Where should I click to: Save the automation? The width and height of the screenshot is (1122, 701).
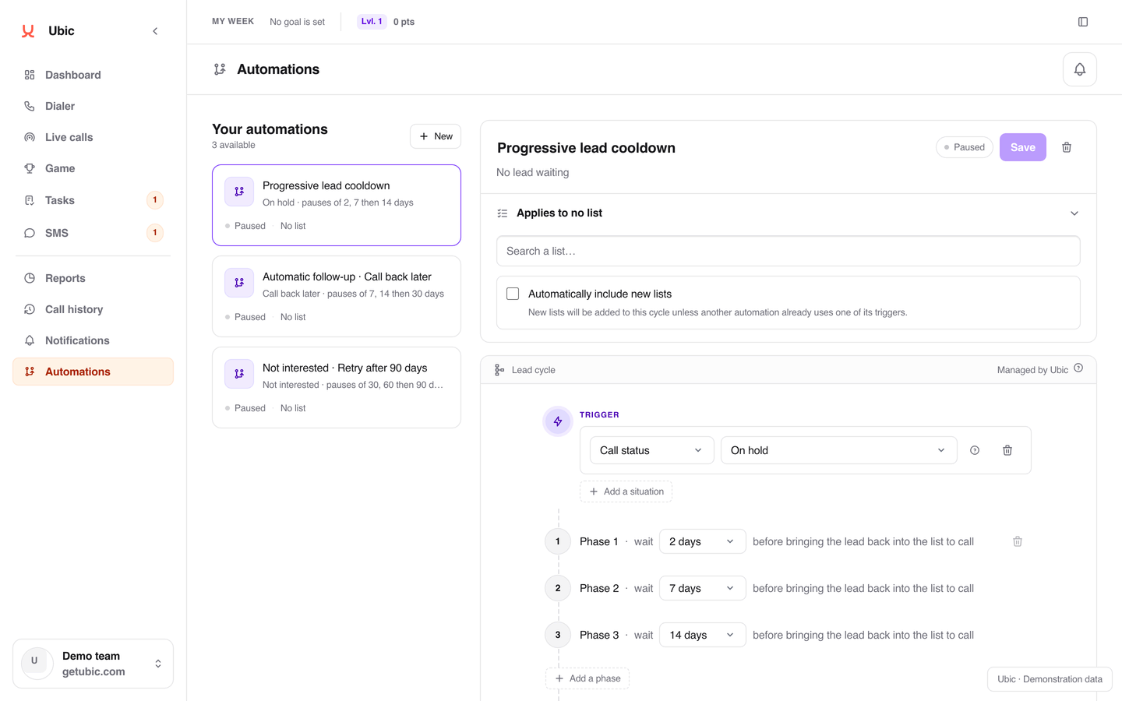(1022, 147)
